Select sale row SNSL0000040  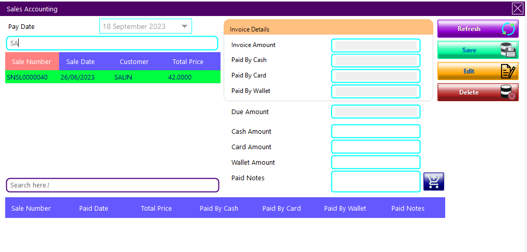pos(112,77)
